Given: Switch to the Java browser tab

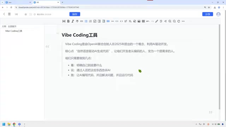Looking at the screenshot, I should click(18, 2).
